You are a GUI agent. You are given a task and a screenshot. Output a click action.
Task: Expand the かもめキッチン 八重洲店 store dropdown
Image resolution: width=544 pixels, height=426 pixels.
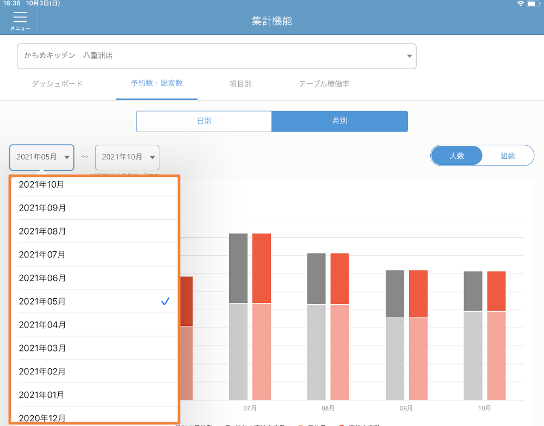pos(217,56)
